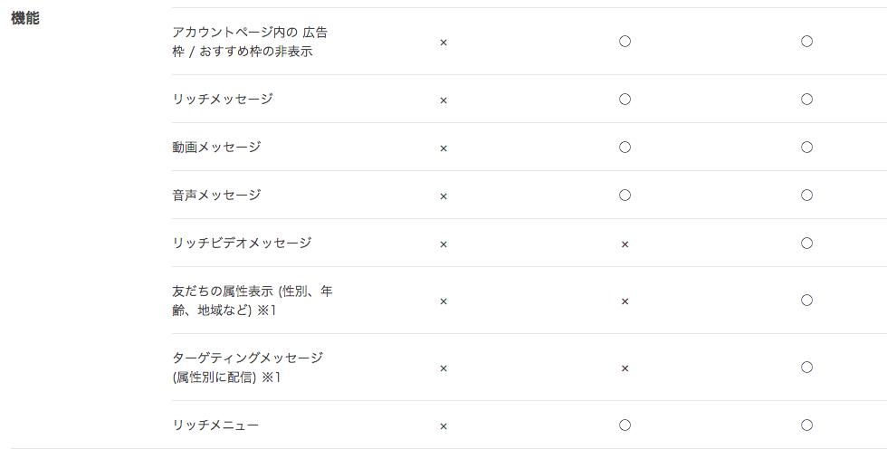The height and width of the screenshot is (459, 887).
Task: Click middle-column circle in リッチメッセージ row
Action: 625,99
